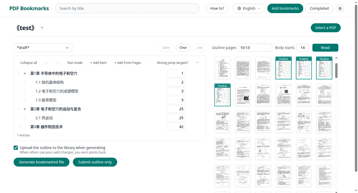Click Generate bookmarked file

pyautogui.click(x=41, y=162)
